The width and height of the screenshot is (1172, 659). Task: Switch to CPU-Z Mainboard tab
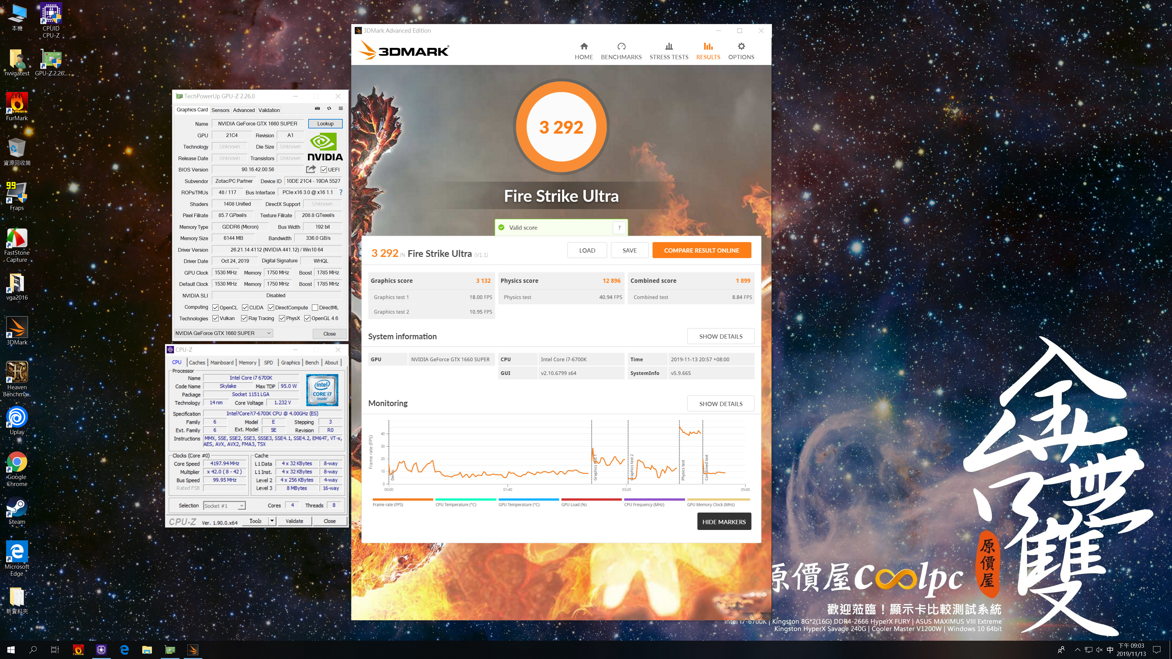click(x=222, y=362)
